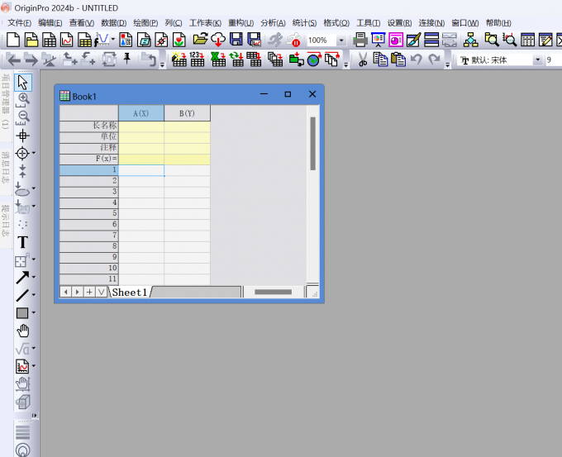
Task: Select the Arrow drawing tool
Action: pos(22,278)
